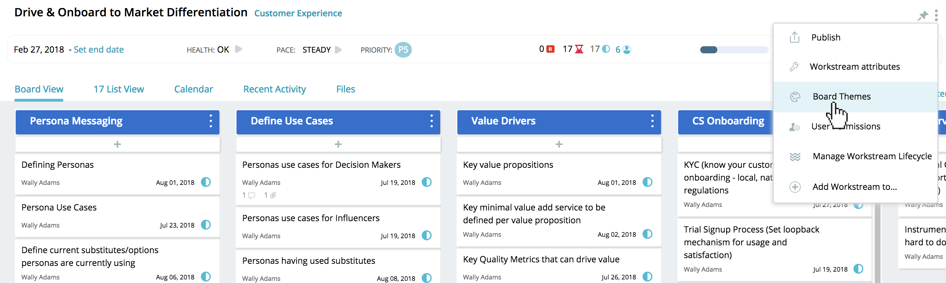Click status icon on Decision Makers use cases card
The height and width of the screenshot is (283, 946).
[426, 182]
